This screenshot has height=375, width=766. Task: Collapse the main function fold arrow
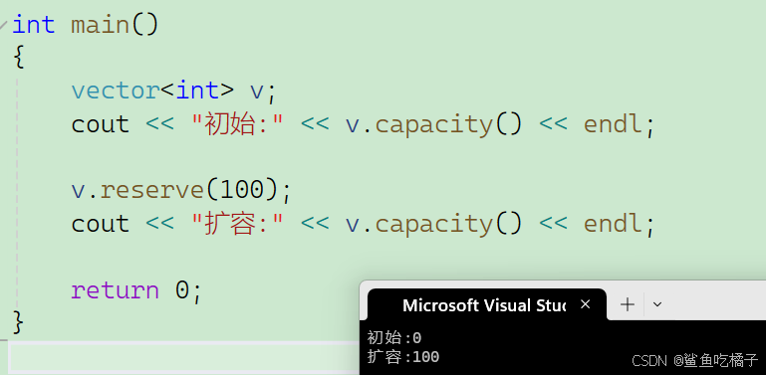4,25
